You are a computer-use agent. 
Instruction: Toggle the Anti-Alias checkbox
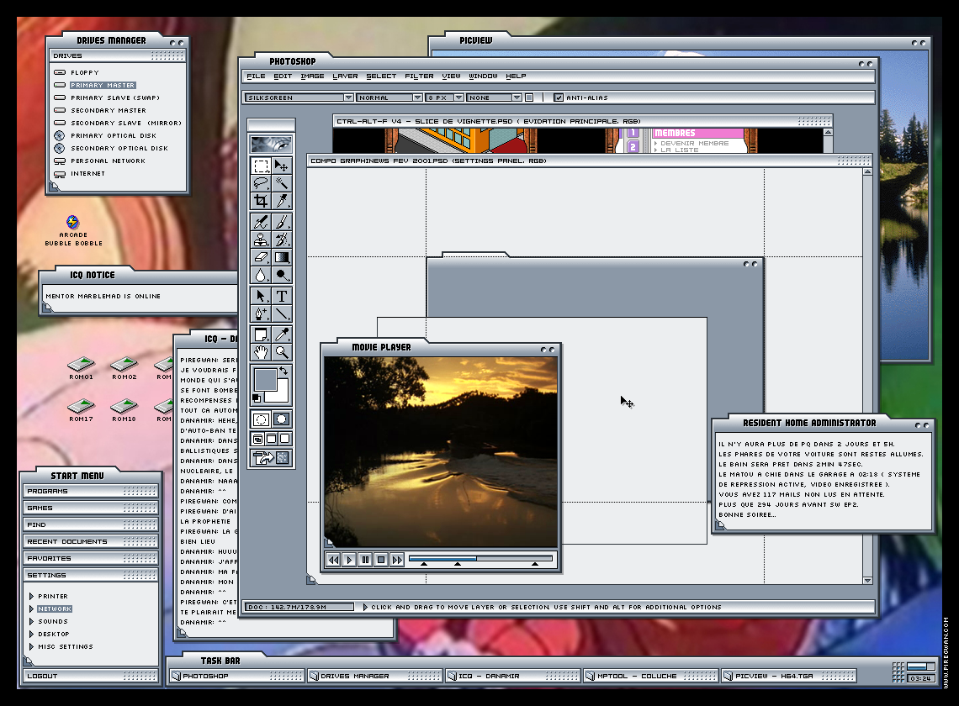558,97
